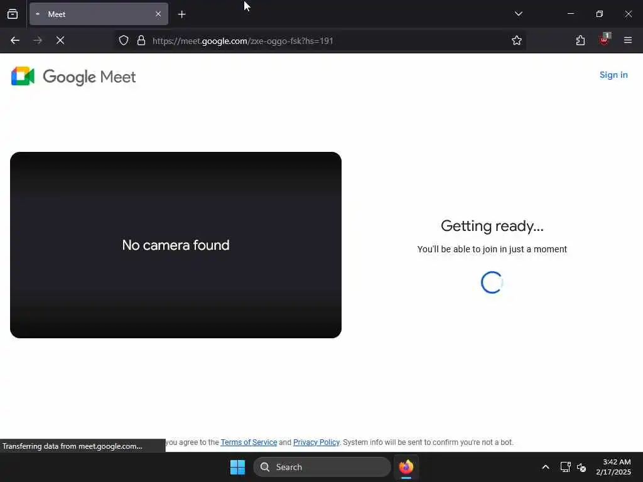Open the Windows Start menu
643x482 pixels.
[237, 467]
